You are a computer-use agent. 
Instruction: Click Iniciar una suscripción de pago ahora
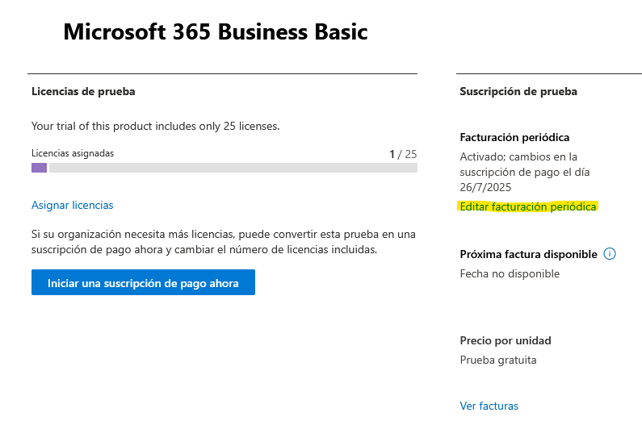pyautogui.click(x=143, y=282)
